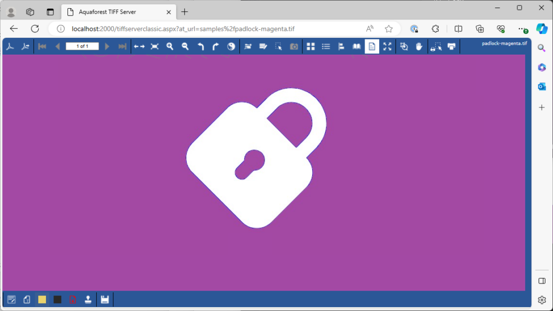Take a snapshot of the image
This screenshot has width=553, height=311.
tap(293, 46)
